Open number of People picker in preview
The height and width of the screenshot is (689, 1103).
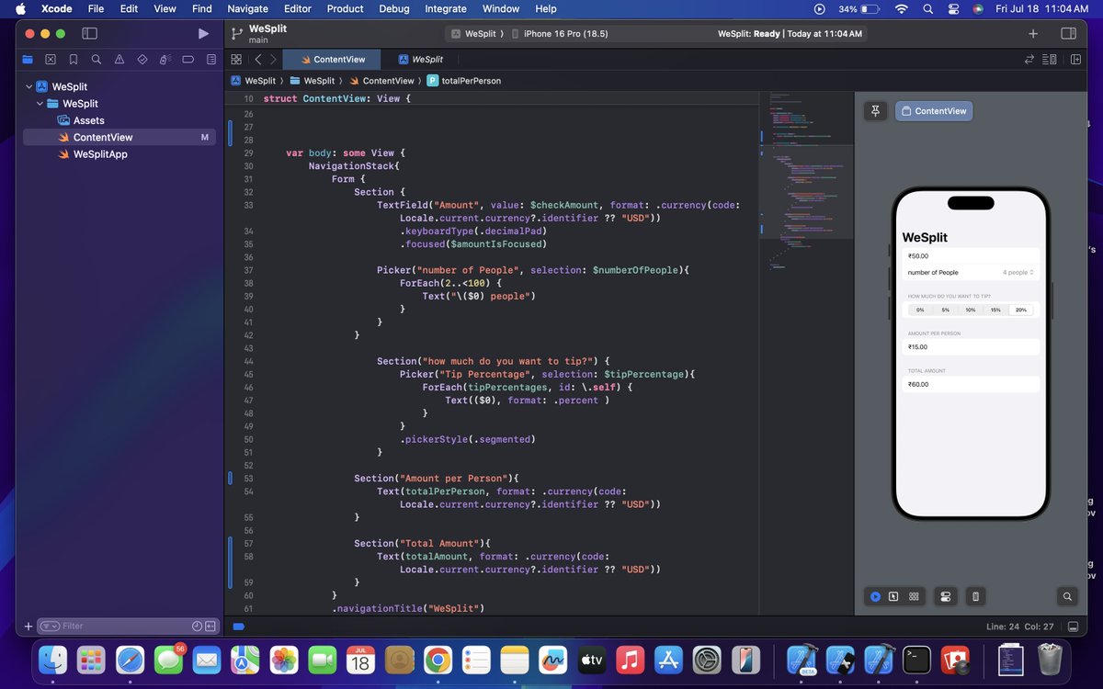[x=971, y=273]
